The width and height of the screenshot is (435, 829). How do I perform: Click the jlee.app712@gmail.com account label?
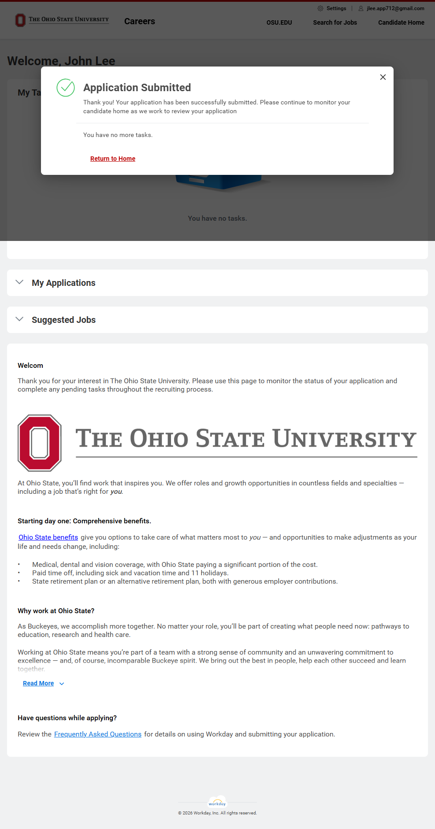pos(395,8)
